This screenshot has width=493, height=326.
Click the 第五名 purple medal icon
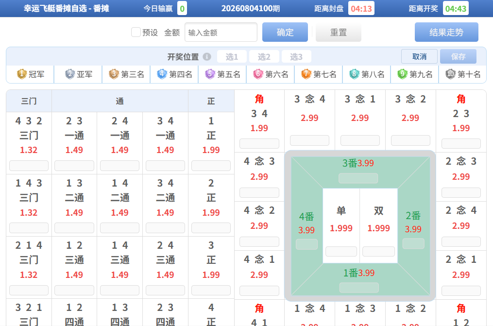pyautogui.click(x=210, y=74)
